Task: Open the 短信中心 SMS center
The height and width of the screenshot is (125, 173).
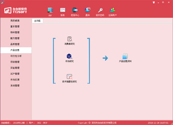Action: [x=75, y=10]
